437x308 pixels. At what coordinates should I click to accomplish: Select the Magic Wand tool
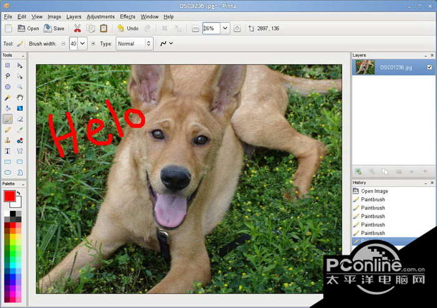point(7,97)
